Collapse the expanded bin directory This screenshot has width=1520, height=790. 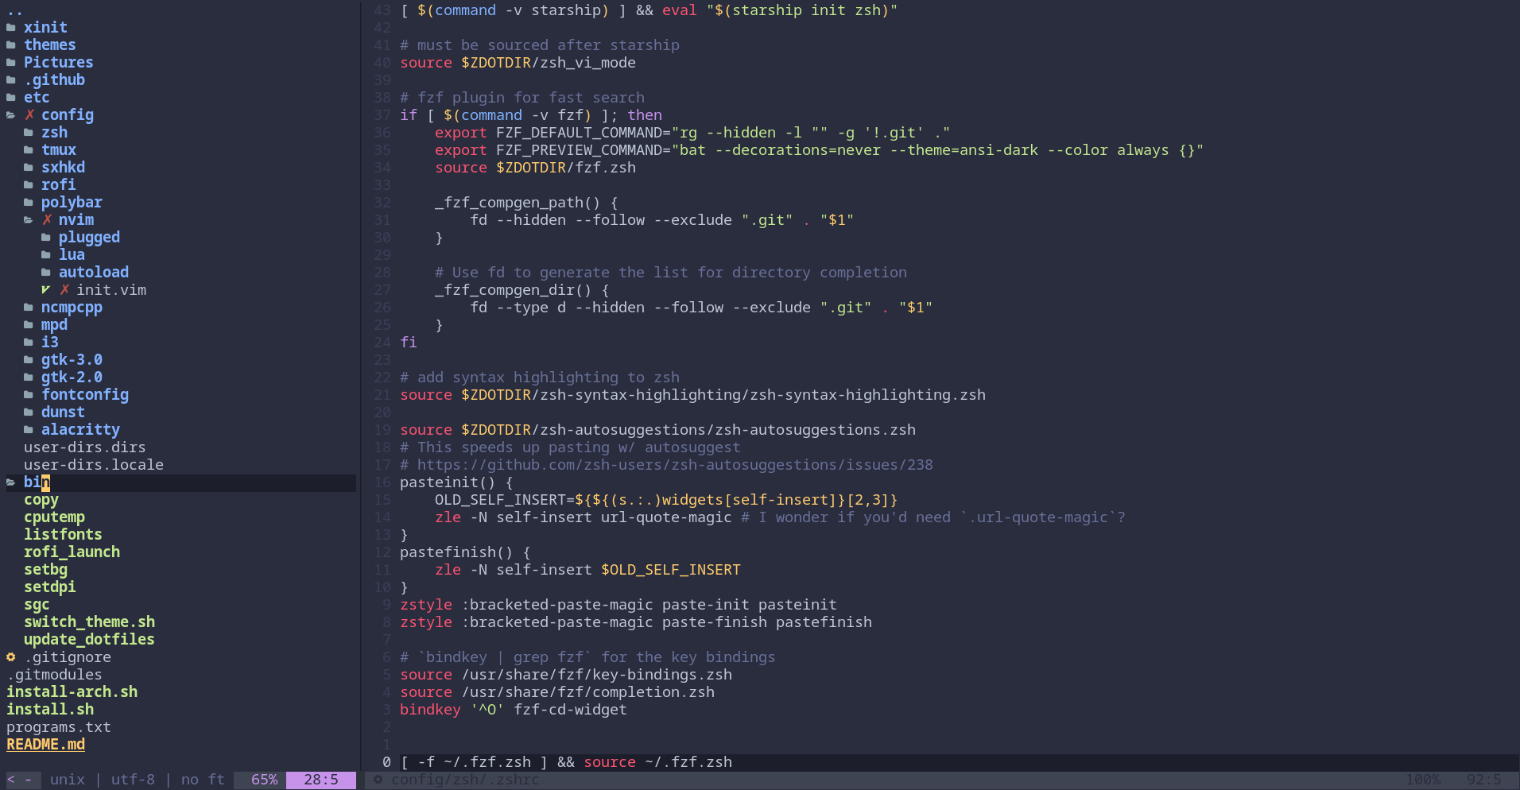(x=36, y=482)
